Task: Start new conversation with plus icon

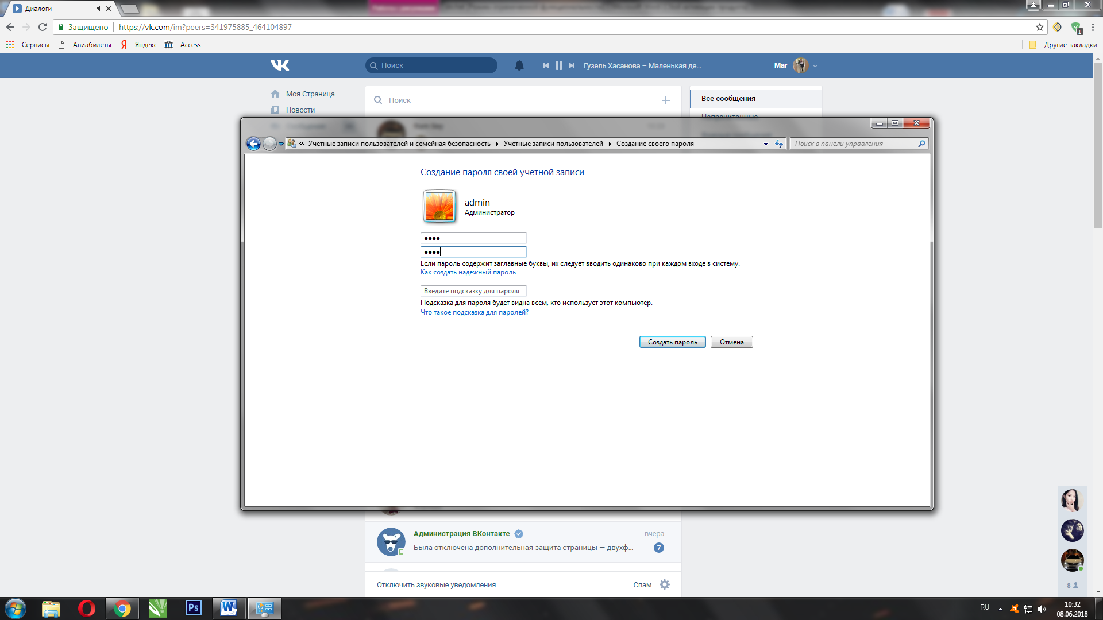Action: pos(666,100)
